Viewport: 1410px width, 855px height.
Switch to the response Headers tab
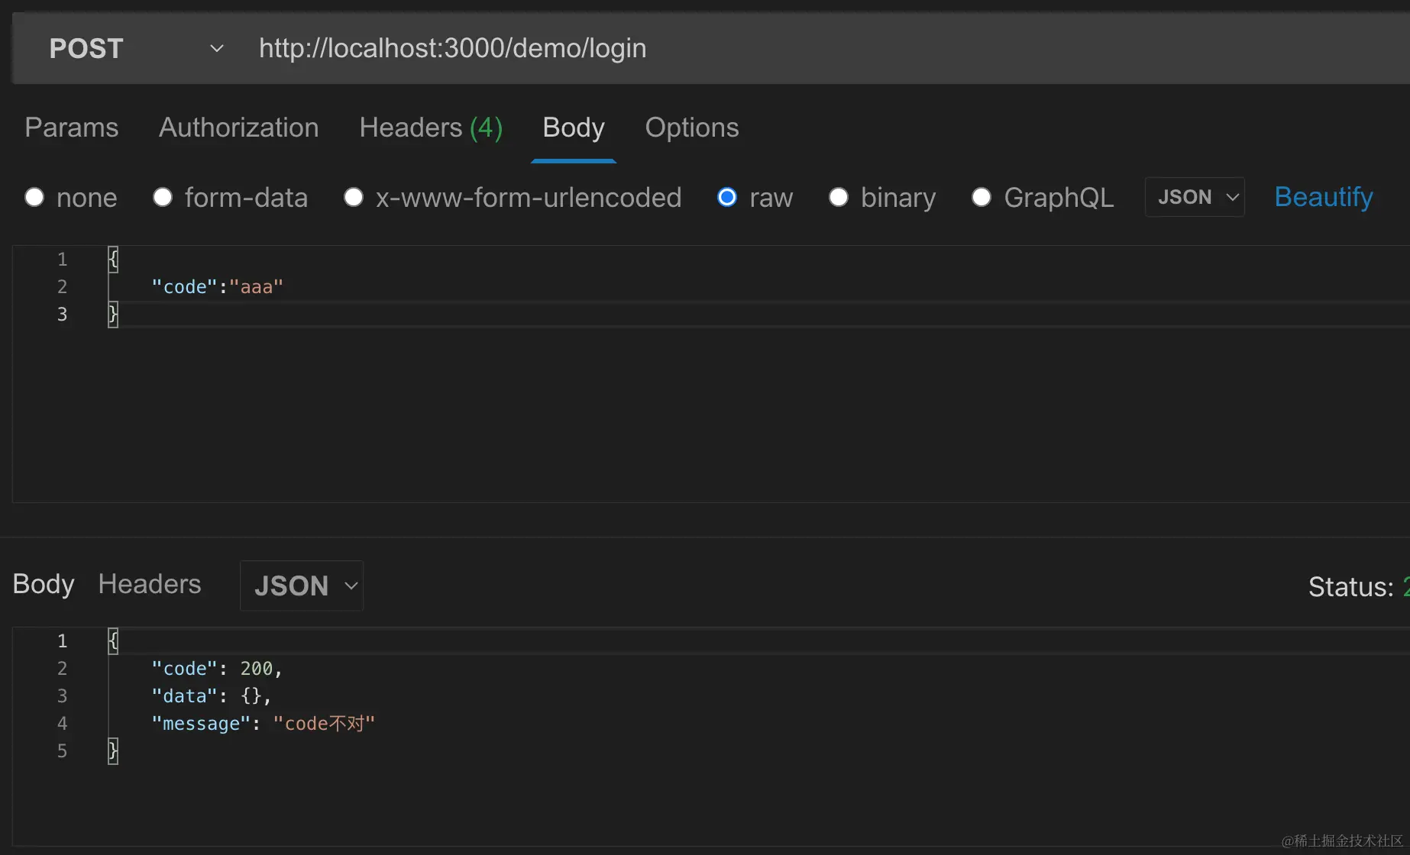point(150,584)
